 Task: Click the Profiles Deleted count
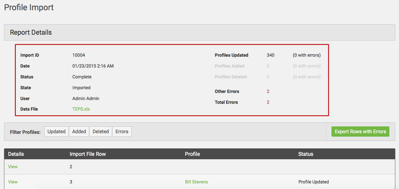(268, 77)
